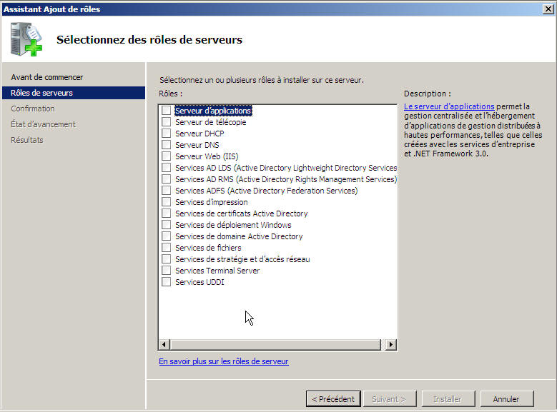Screen dimensions: 557x412
Task: Select the Rôles de serveurs step
Action: coord(41,93)
